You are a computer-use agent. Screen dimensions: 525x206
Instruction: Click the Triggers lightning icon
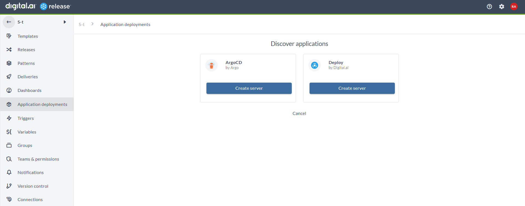pyautogui.click(x=9, y=118)
